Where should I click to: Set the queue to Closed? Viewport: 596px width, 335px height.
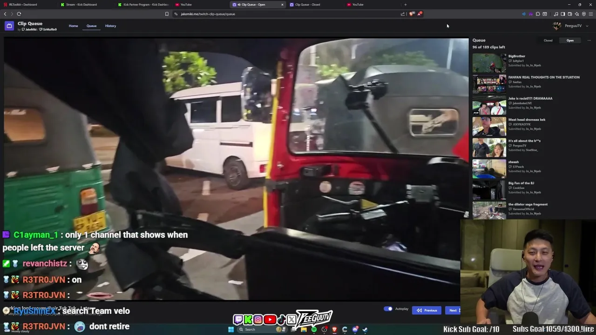pyautogui.click(x=548, y=40)
